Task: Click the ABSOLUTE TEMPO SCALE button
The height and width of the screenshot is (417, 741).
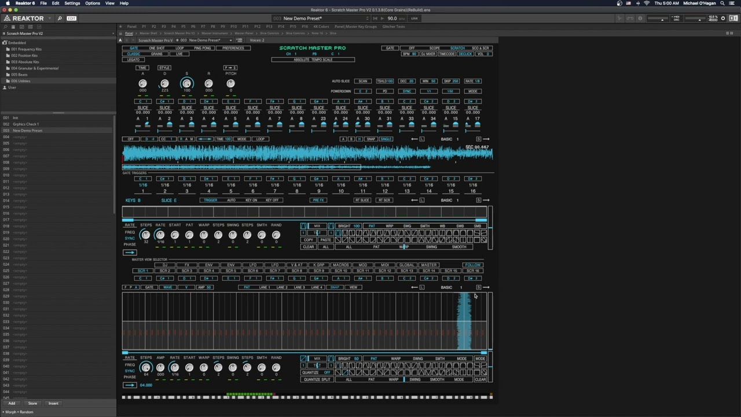Action: click(x=313, y=60)
